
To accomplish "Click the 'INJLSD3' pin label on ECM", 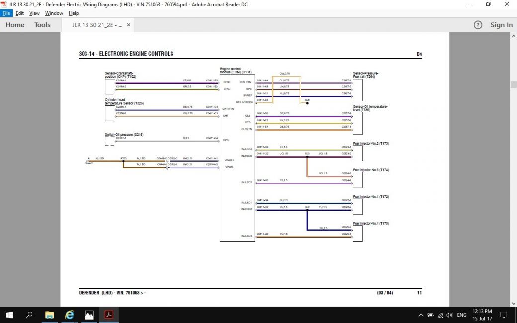I will (246, 236).
